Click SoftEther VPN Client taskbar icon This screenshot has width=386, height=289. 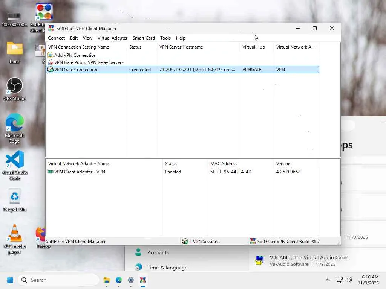coord(143,280)
